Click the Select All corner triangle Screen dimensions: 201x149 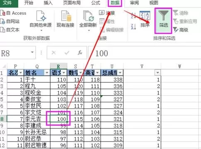click(4, 66)
